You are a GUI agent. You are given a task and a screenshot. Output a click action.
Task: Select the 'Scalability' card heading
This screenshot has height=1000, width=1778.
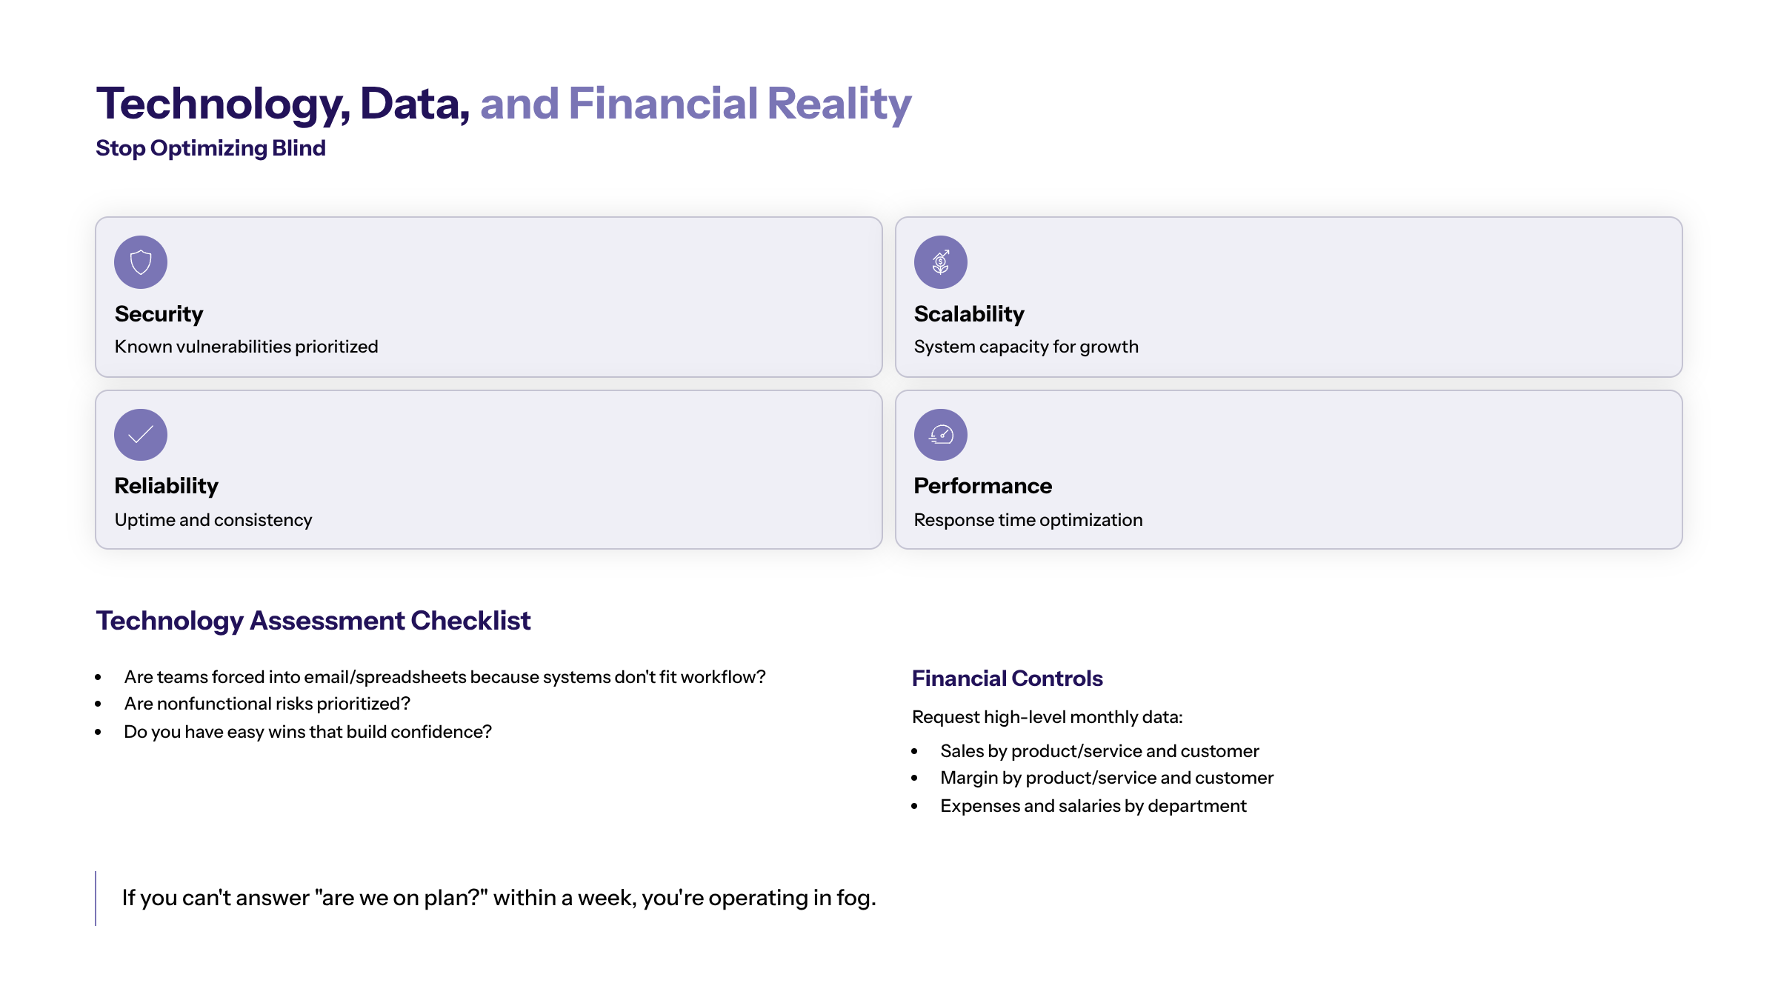point(969,314)
